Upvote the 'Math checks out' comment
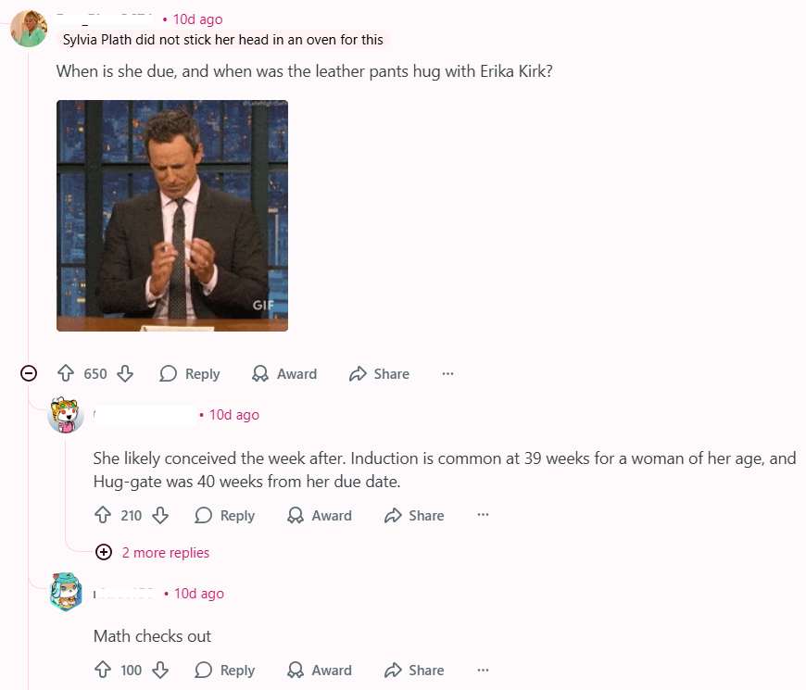Image resolution: width=806 pixels, height=690 pixels. click(103, 670)
